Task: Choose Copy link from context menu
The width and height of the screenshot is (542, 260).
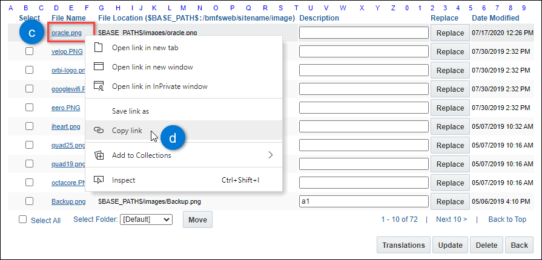Action: coord(184,130)
